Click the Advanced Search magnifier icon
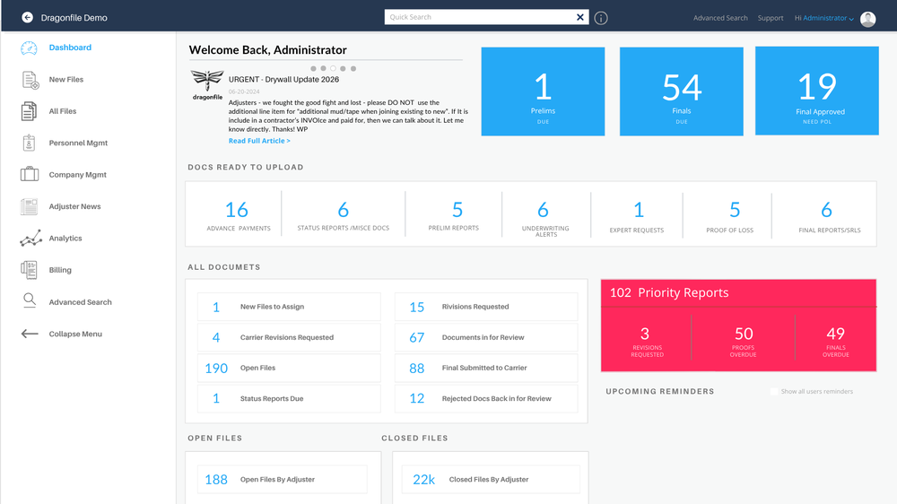897x504 pixels. [x=30, y=300]
